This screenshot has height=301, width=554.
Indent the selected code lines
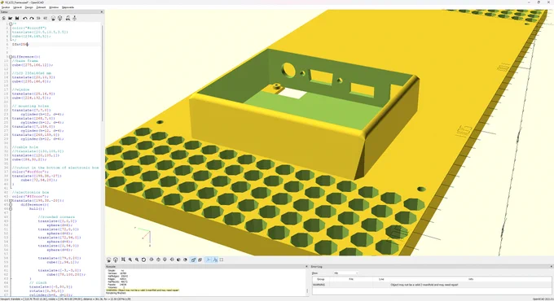[x=46, y=18]
